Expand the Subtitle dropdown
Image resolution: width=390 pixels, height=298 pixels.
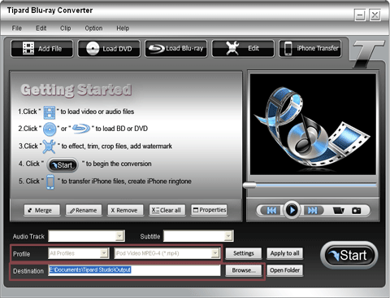point(228,236)
